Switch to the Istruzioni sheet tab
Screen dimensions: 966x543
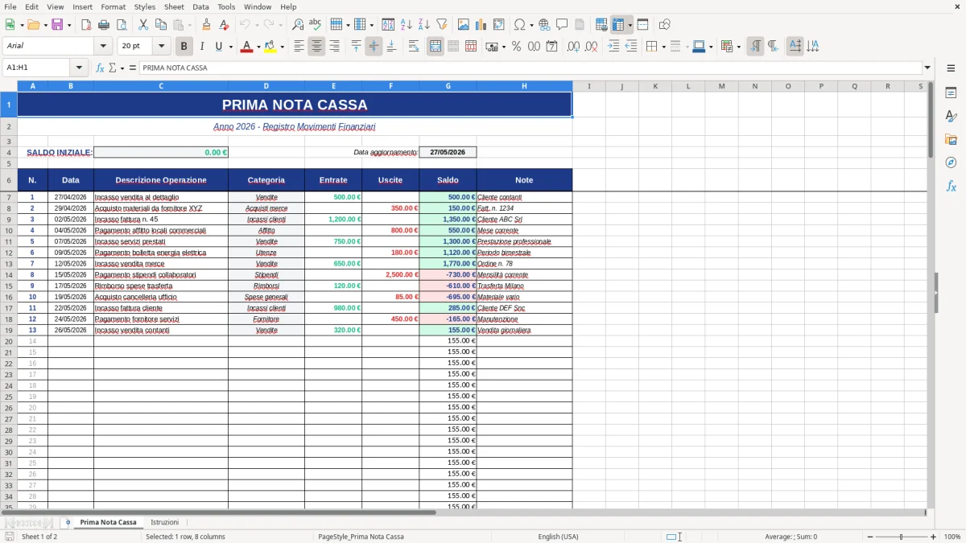pyautogui.click(x=165, y=523)
